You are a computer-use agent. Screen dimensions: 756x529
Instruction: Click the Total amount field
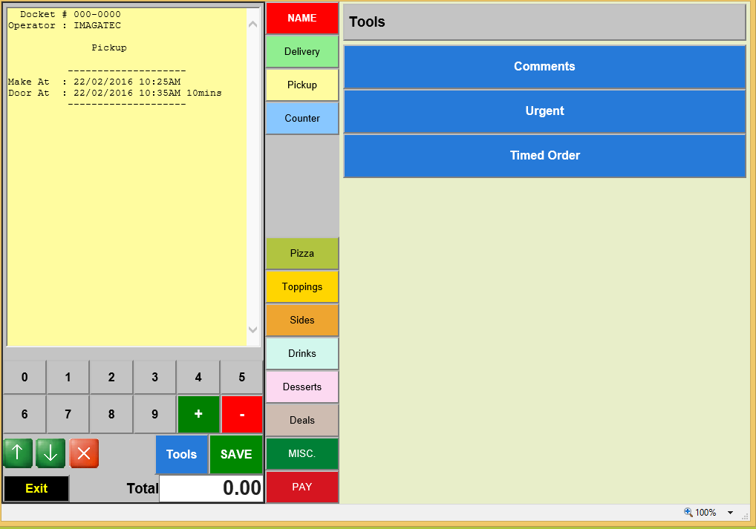212,488
